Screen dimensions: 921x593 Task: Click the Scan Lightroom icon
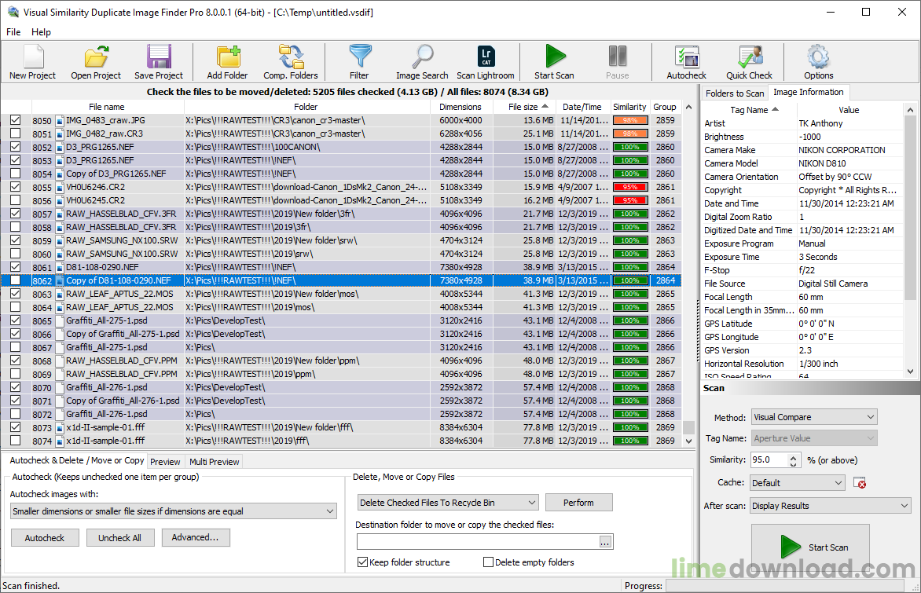(x=486, y=57)
